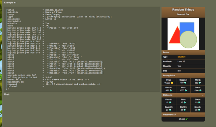Screen dimensions: 216x127
Task: Click the gem icon beside Nineth slot cost 39
Action: point(199,110)
